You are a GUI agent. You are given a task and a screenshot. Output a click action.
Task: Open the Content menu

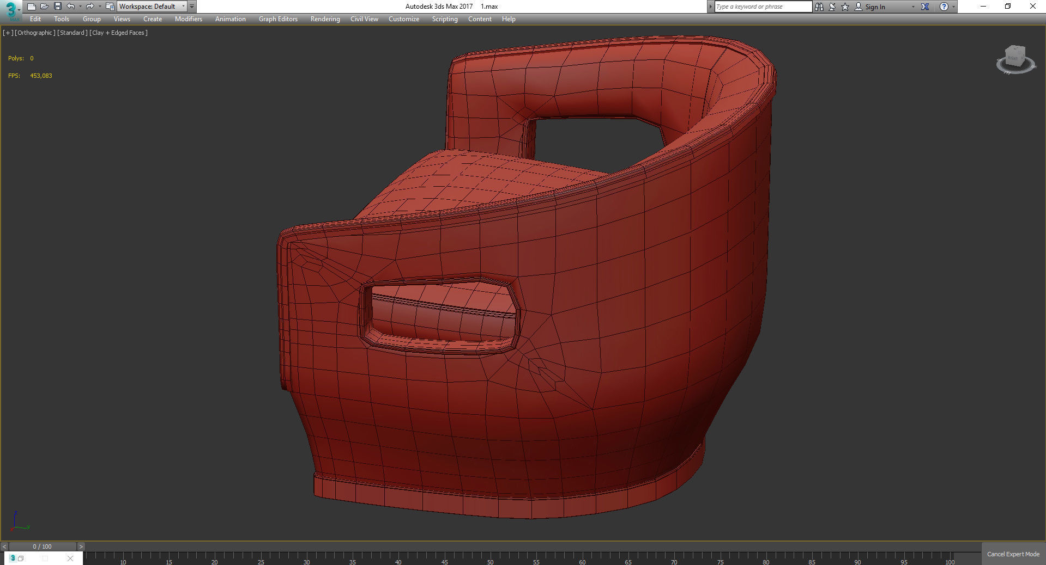pos(480,19)
